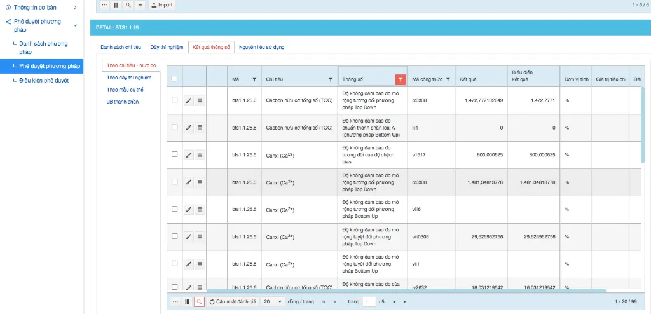The height and width of the screenshot is (314, 651).
Task: Collapse Phê duyệt phương pháp sidebar group
Action: tap(76, 25)
